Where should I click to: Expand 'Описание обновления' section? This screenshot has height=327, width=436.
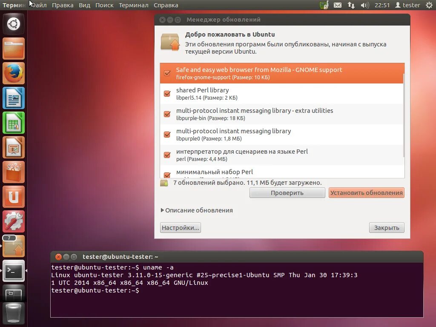tap(197, 210)
